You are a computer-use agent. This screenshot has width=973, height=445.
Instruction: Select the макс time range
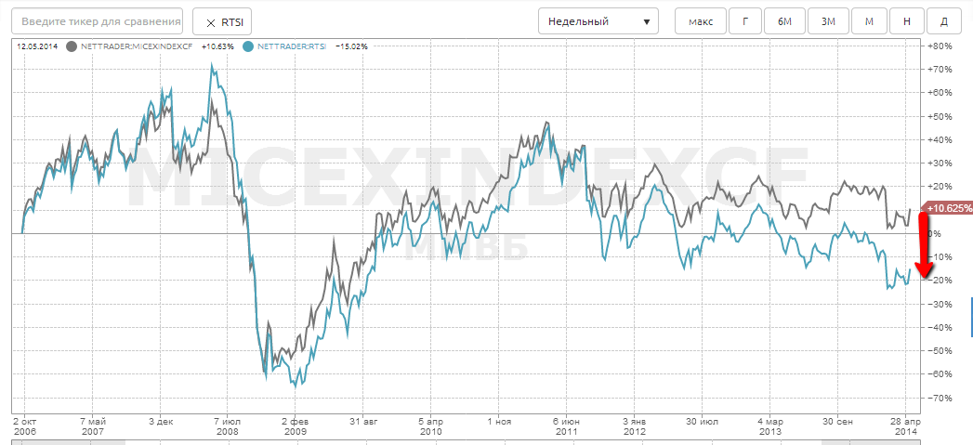(x=701, y=21)
